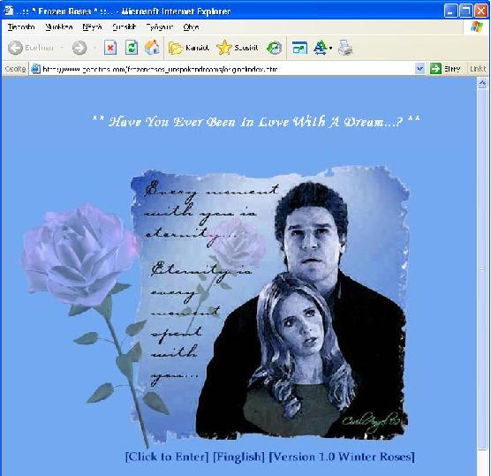Click the green Siirry go arrow
Viewport: 491px width, 476px height.
tap(435, 68)
